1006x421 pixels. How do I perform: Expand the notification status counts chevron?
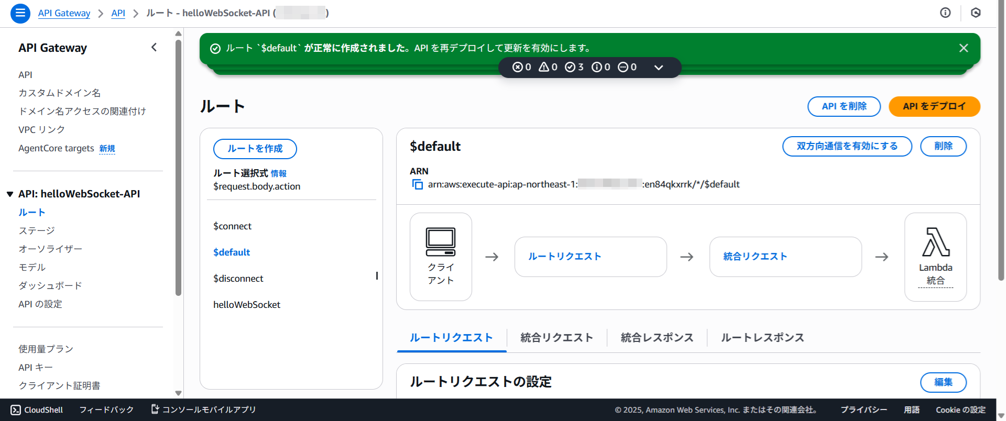pyautogui.click(x=659, y=68)
